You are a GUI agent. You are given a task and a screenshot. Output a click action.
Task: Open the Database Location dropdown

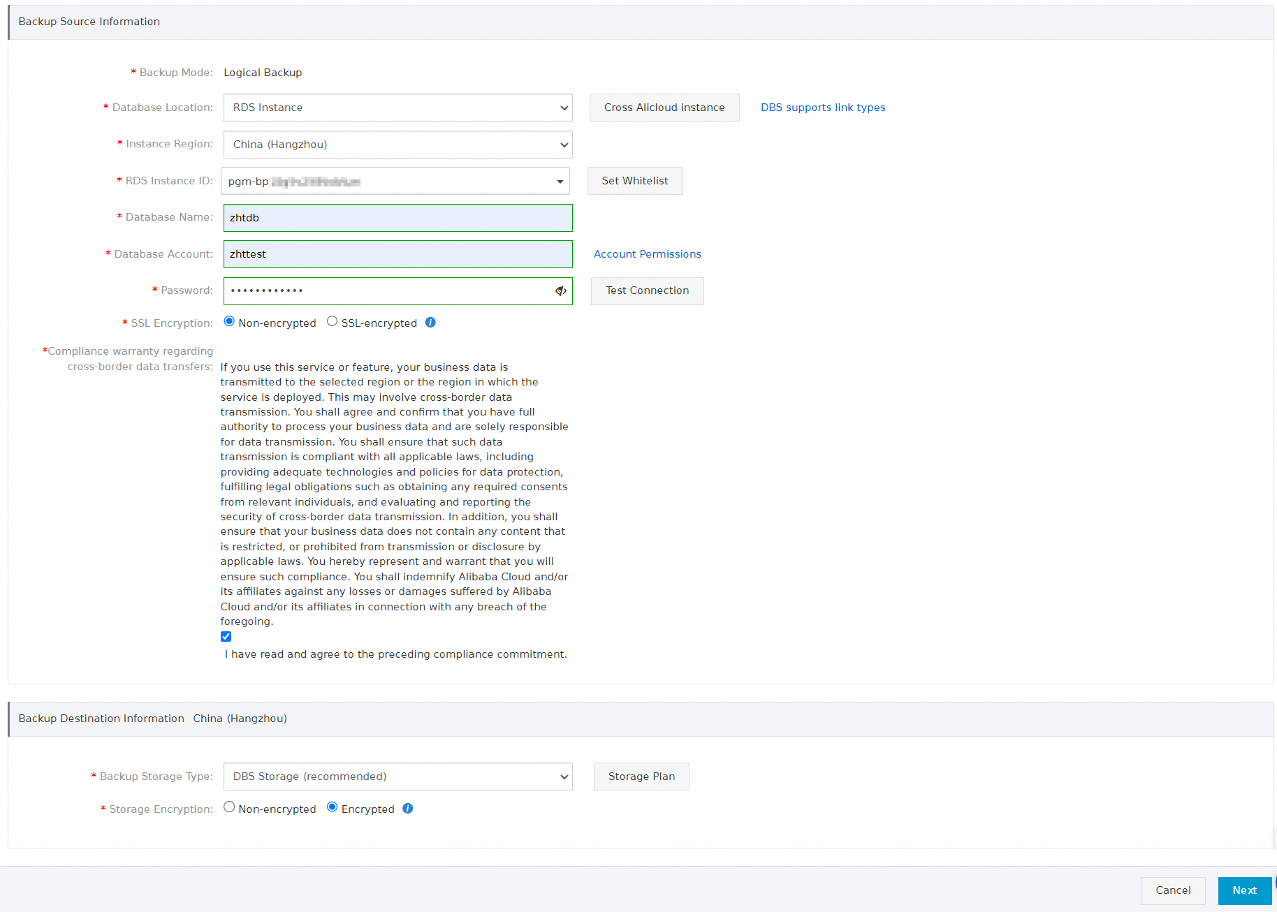pyautogui.click(x=398, y=108)
